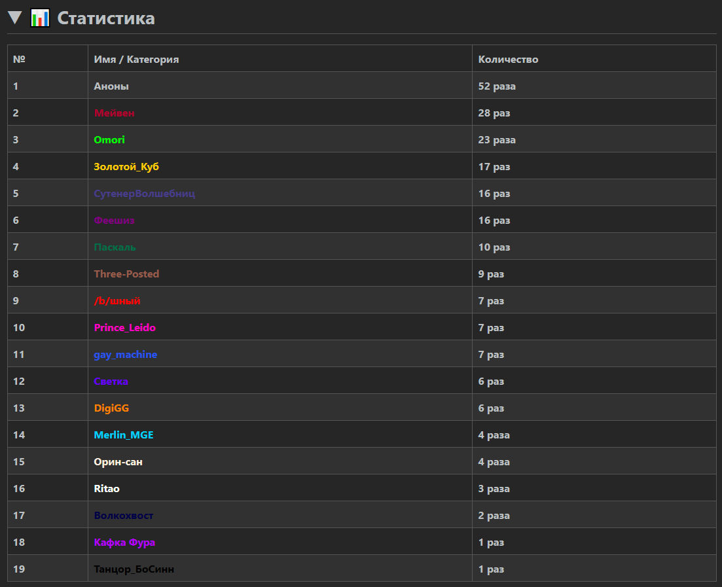Open the Орин-сан name
722x587 pixels.
[118, 461]
